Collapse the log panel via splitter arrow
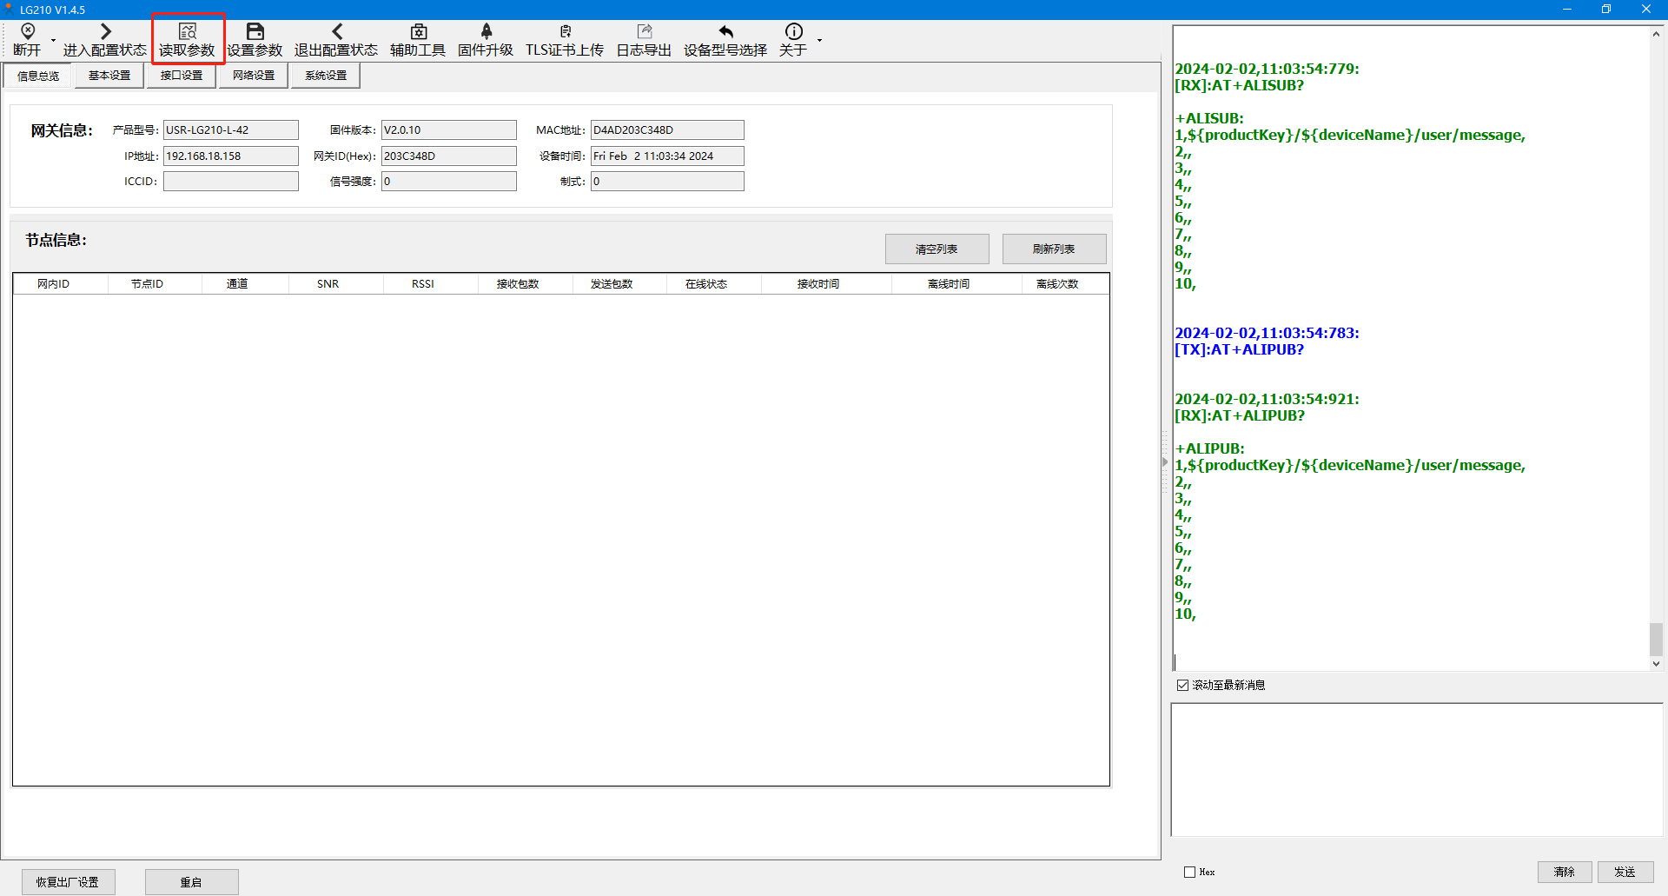1668x896 pixels. (1165, 461)
